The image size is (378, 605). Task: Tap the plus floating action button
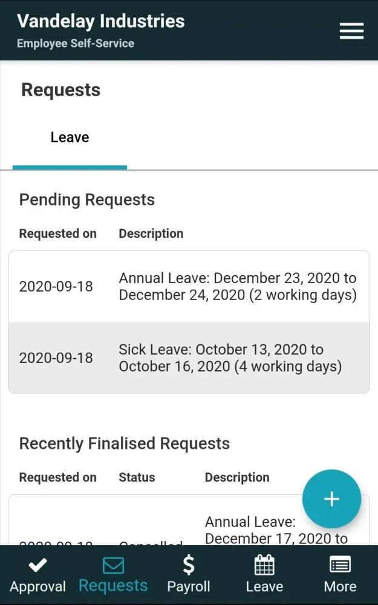(331, 499)
